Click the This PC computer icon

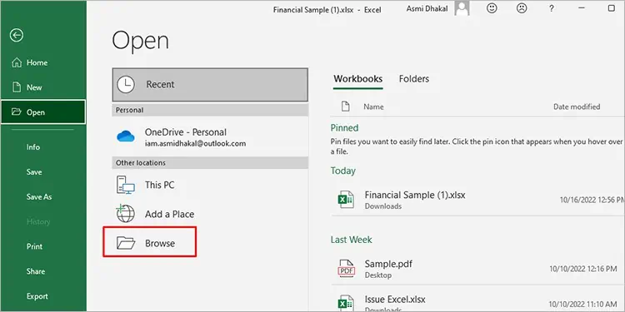click(x=126, y=185)
